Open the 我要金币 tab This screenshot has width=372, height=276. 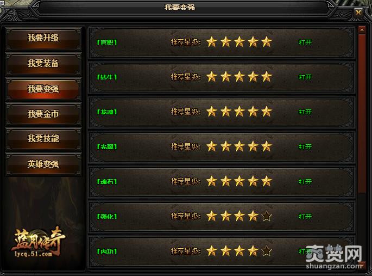43,114
